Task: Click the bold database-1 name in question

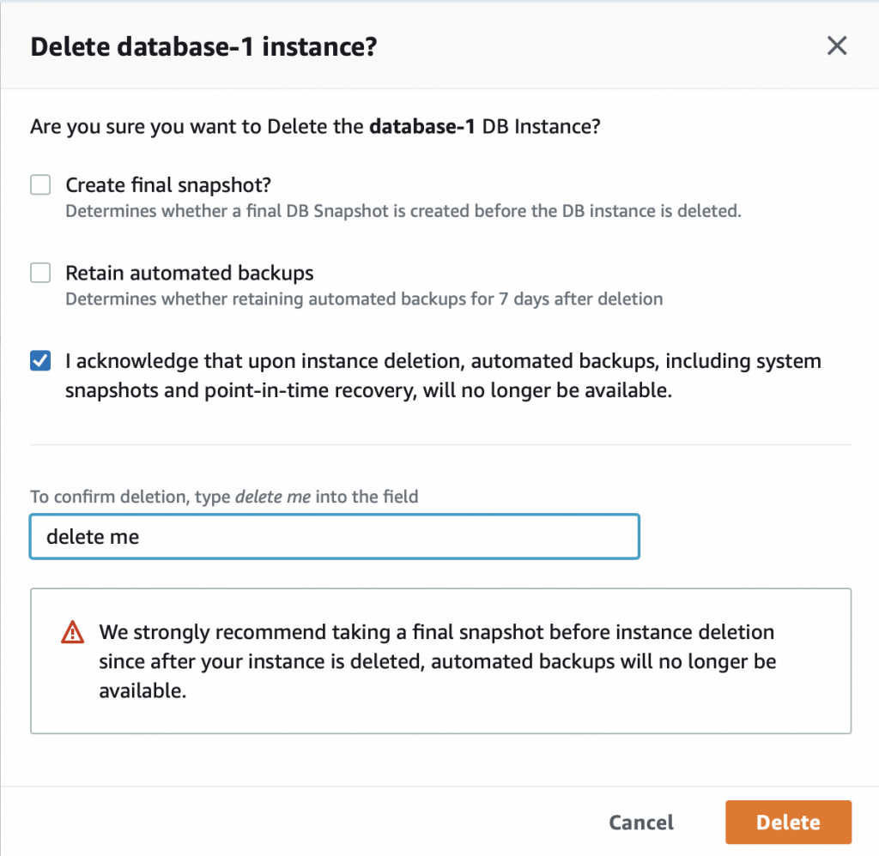Action: pyautogui.click(x=422, y=127)
